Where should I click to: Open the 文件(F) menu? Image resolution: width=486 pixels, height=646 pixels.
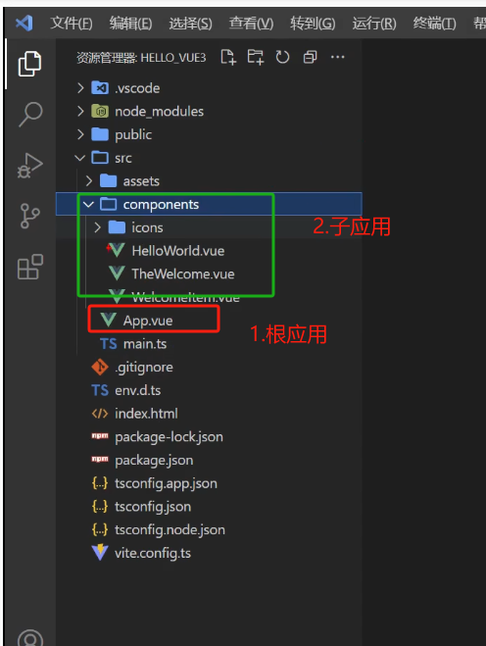[72, 24]
